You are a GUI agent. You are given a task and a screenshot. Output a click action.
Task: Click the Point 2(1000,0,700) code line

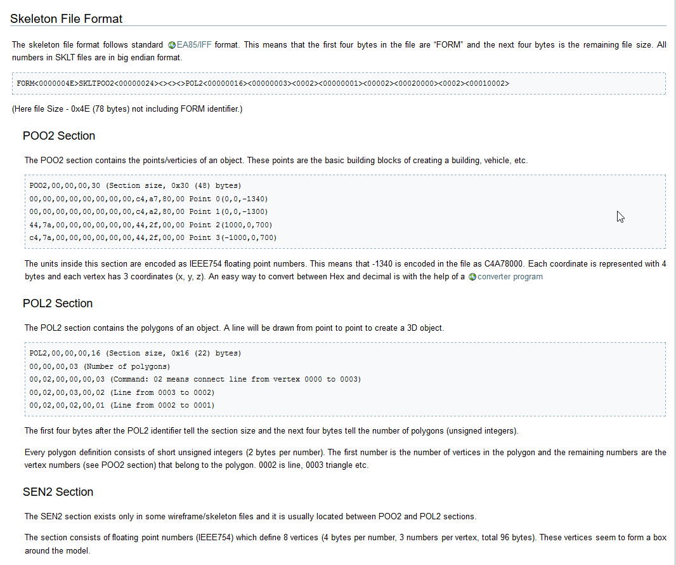click(x=153, y=225)
